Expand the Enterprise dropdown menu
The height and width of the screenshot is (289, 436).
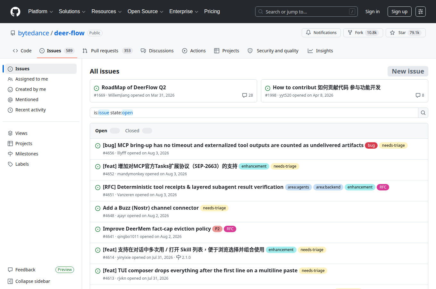[184, 12]
